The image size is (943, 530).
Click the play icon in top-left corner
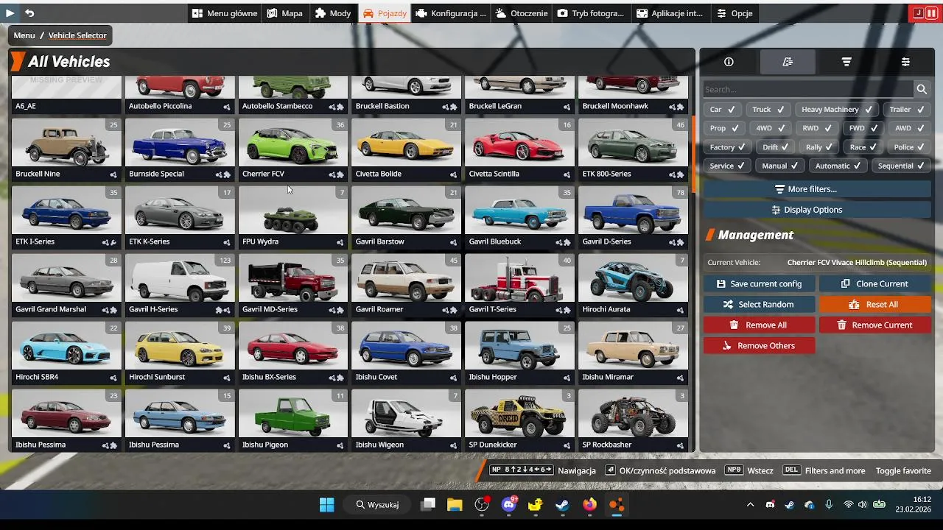(10, 13)
